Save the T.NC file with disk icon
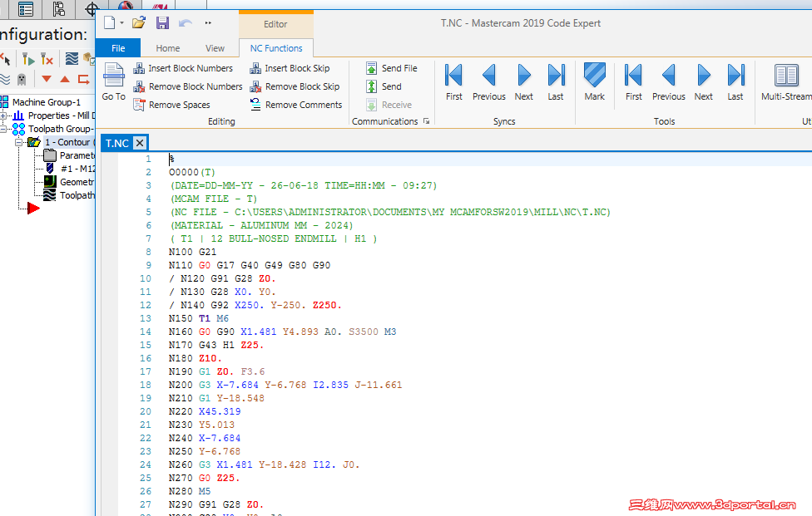 click(162, 22)
